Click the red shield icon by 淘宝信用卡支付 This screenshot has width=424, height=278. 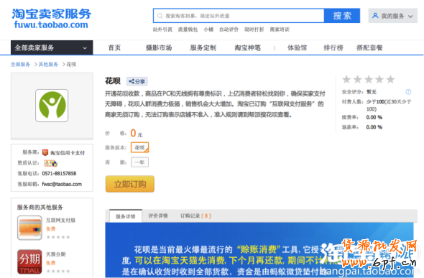[x=45, y=152]
